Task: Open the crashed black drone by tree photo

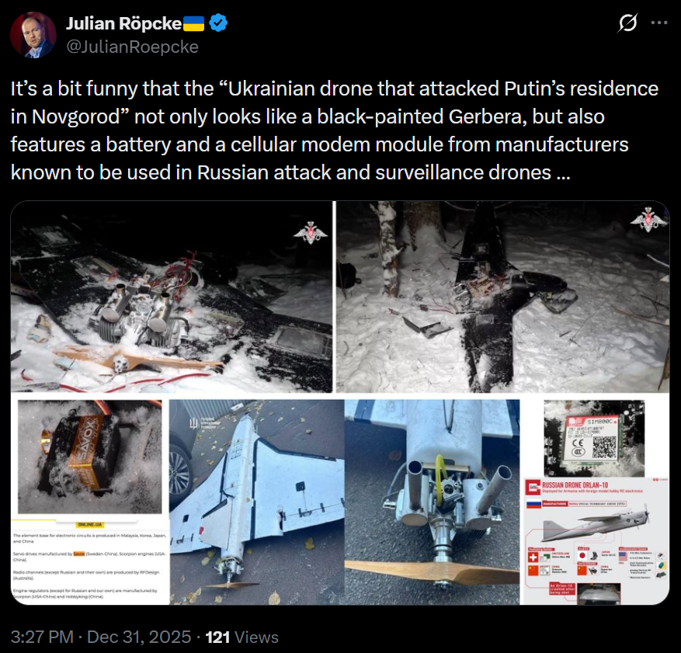Action: 503,297
